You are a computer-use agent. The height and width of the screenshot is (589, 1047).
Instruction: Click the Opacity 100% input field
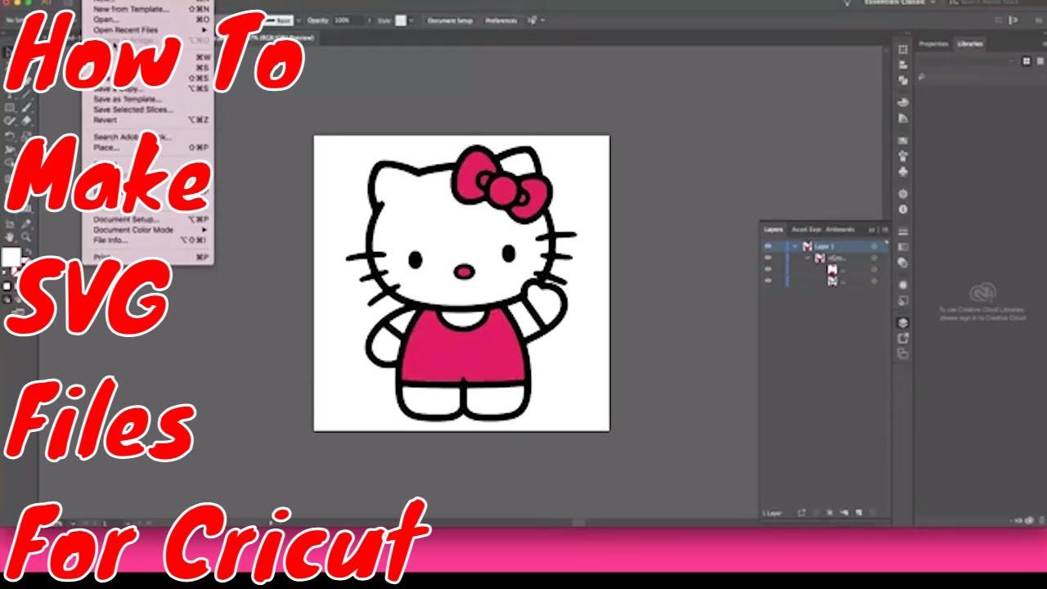350,20
